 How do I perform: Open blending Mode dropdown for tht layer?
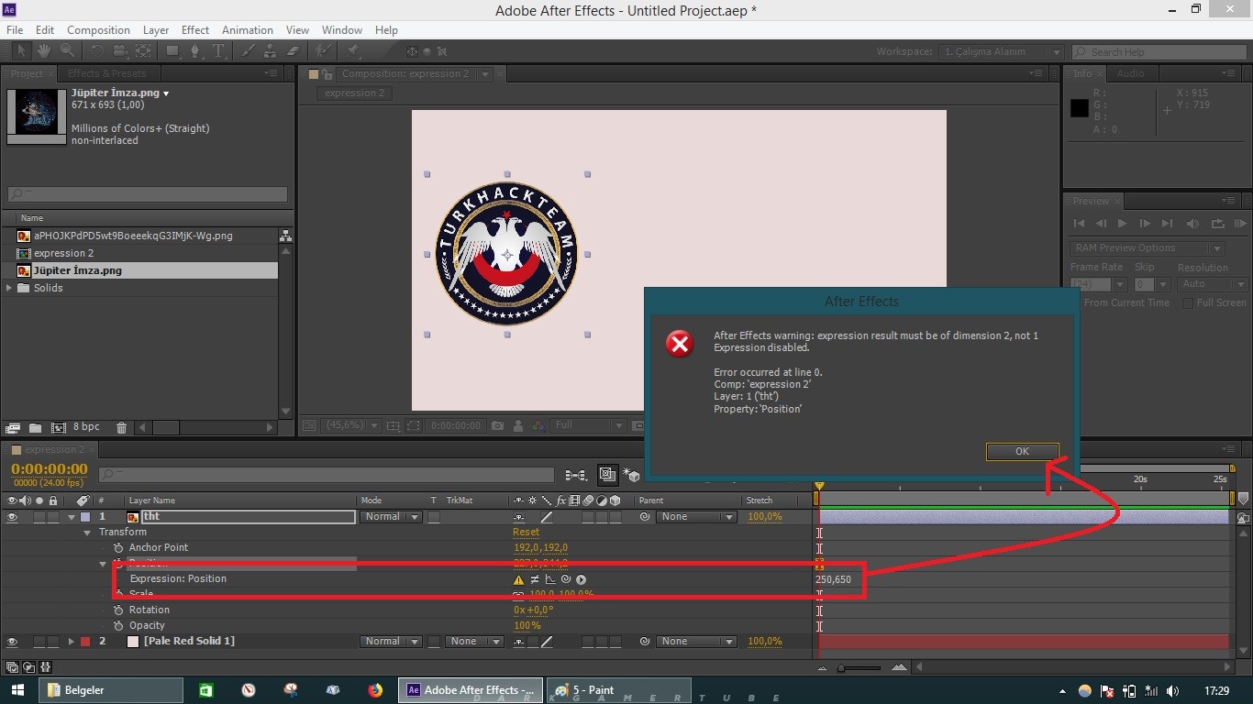point(391,517)
